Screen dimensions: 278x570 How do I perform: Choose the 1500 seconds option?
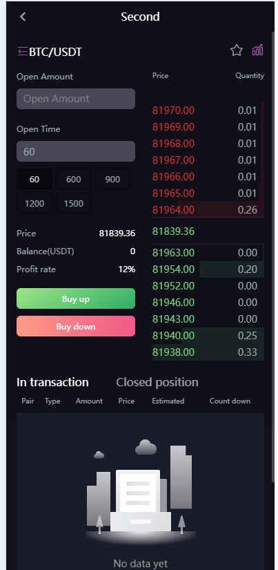(x=74, y=203)
